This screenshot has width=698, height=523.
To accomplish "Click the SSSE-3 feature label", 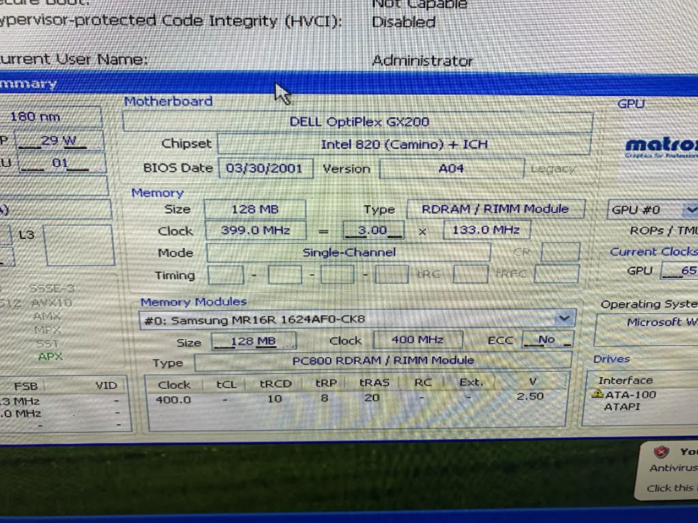I will click(52, 289).
